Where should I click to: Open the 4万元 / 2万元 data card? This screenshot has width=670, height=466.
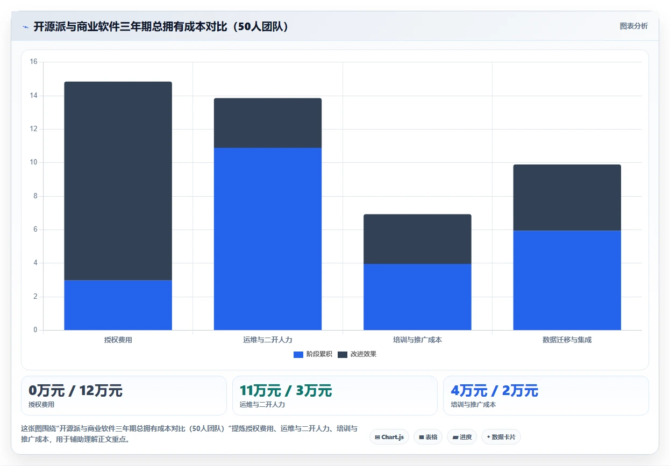point(546,396)
